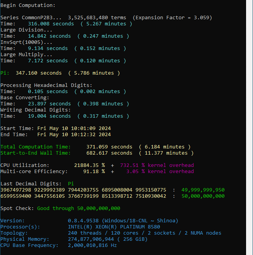Click the '21884.35 %' CPU utilization value

[89, 165]
